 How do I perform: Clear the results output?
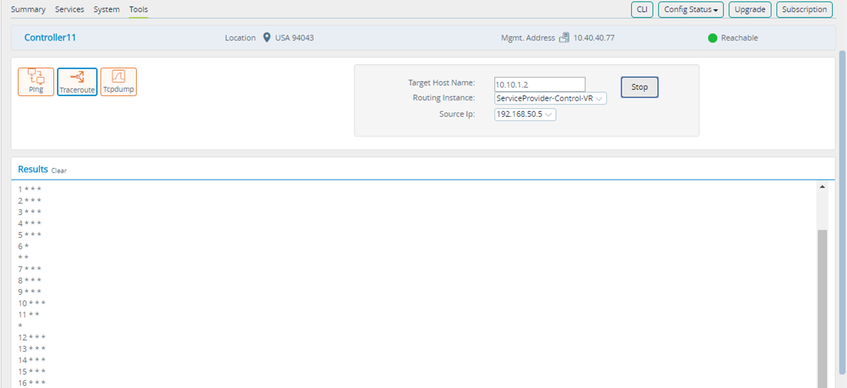(x=59, y=171)
